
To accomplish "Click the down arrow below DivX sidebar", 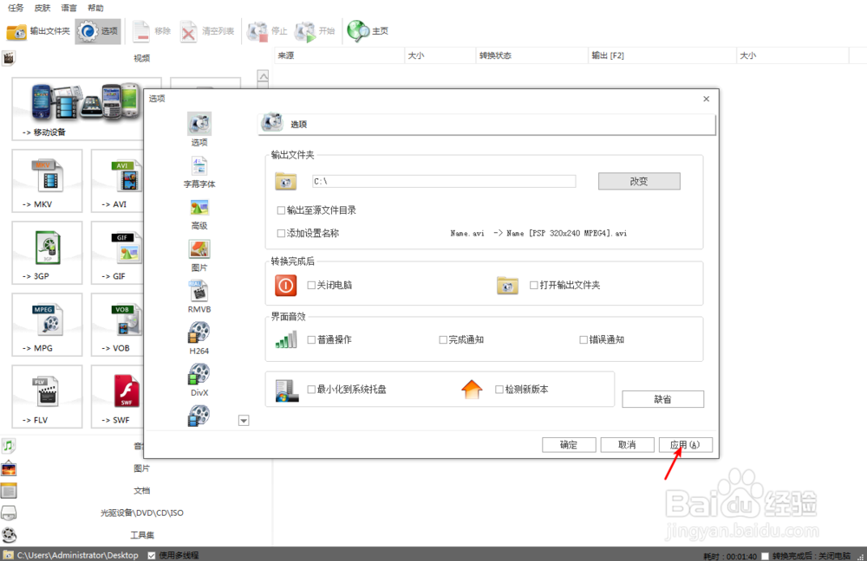I will (244, 420).
